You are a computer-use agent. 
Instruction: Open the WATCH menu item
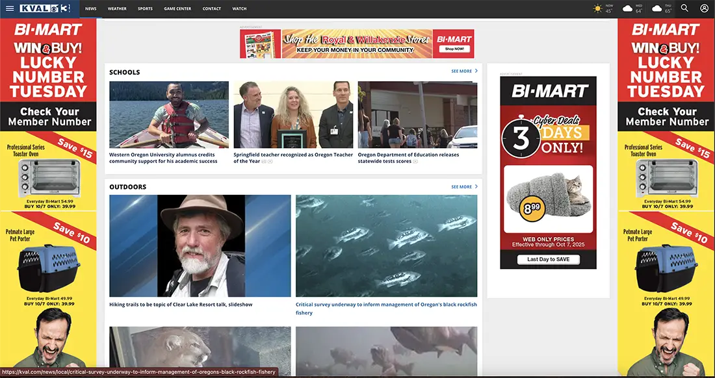(239, 8)
